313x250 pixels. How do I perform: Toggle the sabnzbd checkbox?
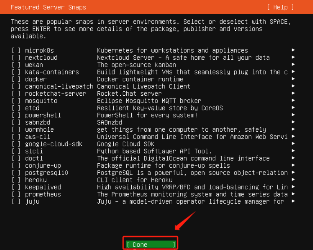pos(16,122)
